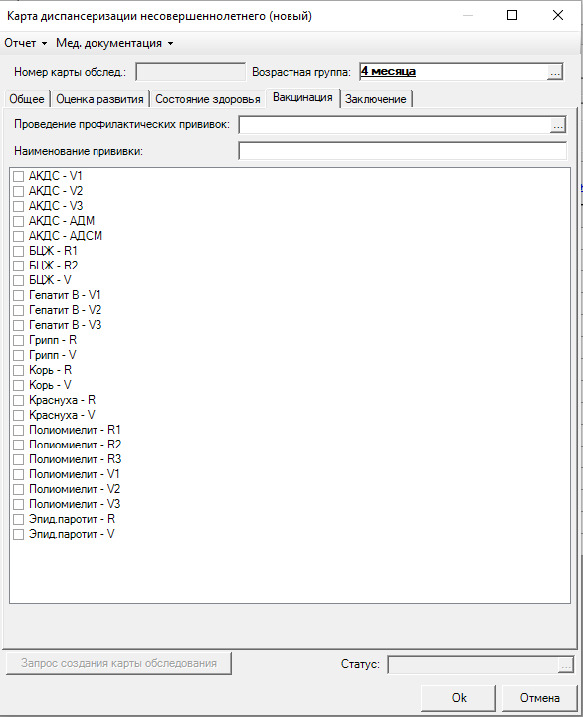
Task: Open the Состояние здоровья tab
Action: pos(207,99)
